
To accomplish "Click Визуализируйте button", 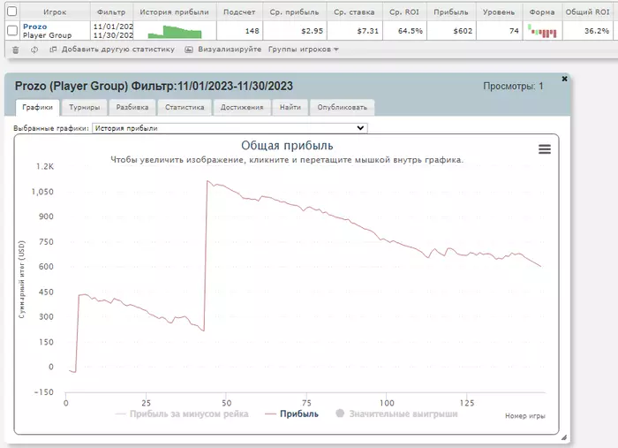I will (230, 49).
